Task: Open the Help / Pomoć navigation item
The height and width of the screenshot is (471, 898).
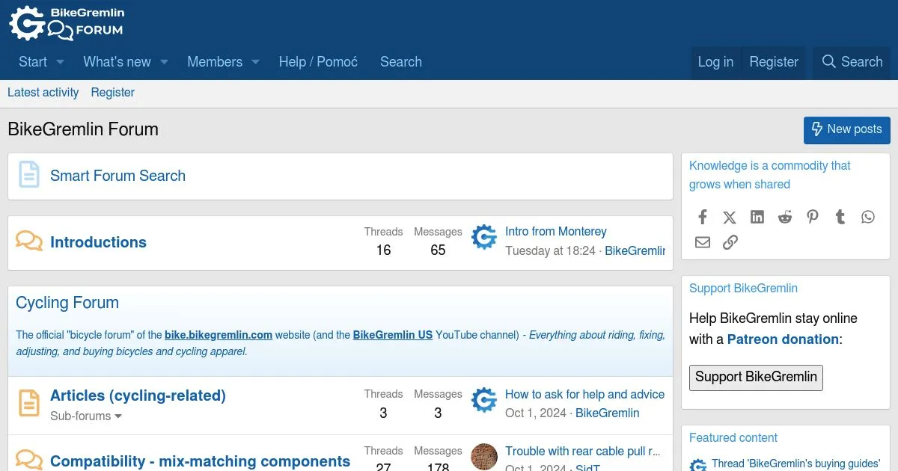Action: [x=318, y=62]
